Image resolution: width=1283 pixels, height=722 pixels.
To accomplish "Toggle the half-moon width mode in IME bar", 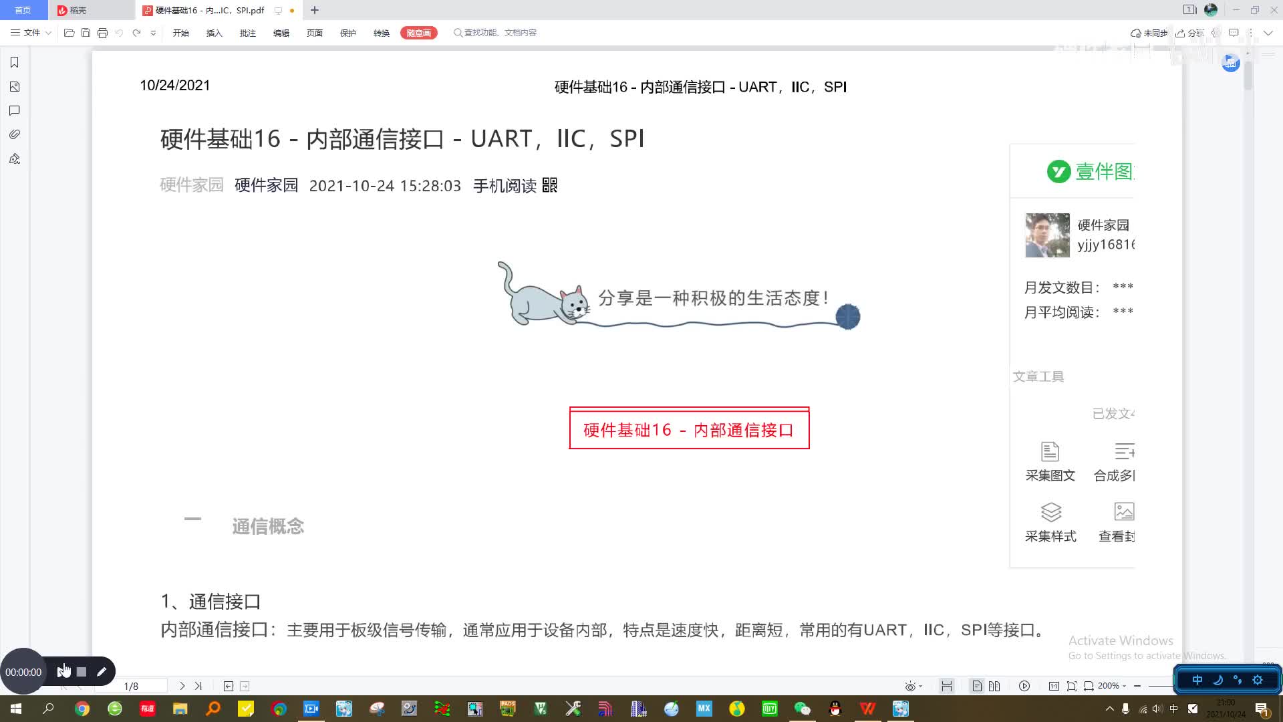I will (x=1218, y=680).
